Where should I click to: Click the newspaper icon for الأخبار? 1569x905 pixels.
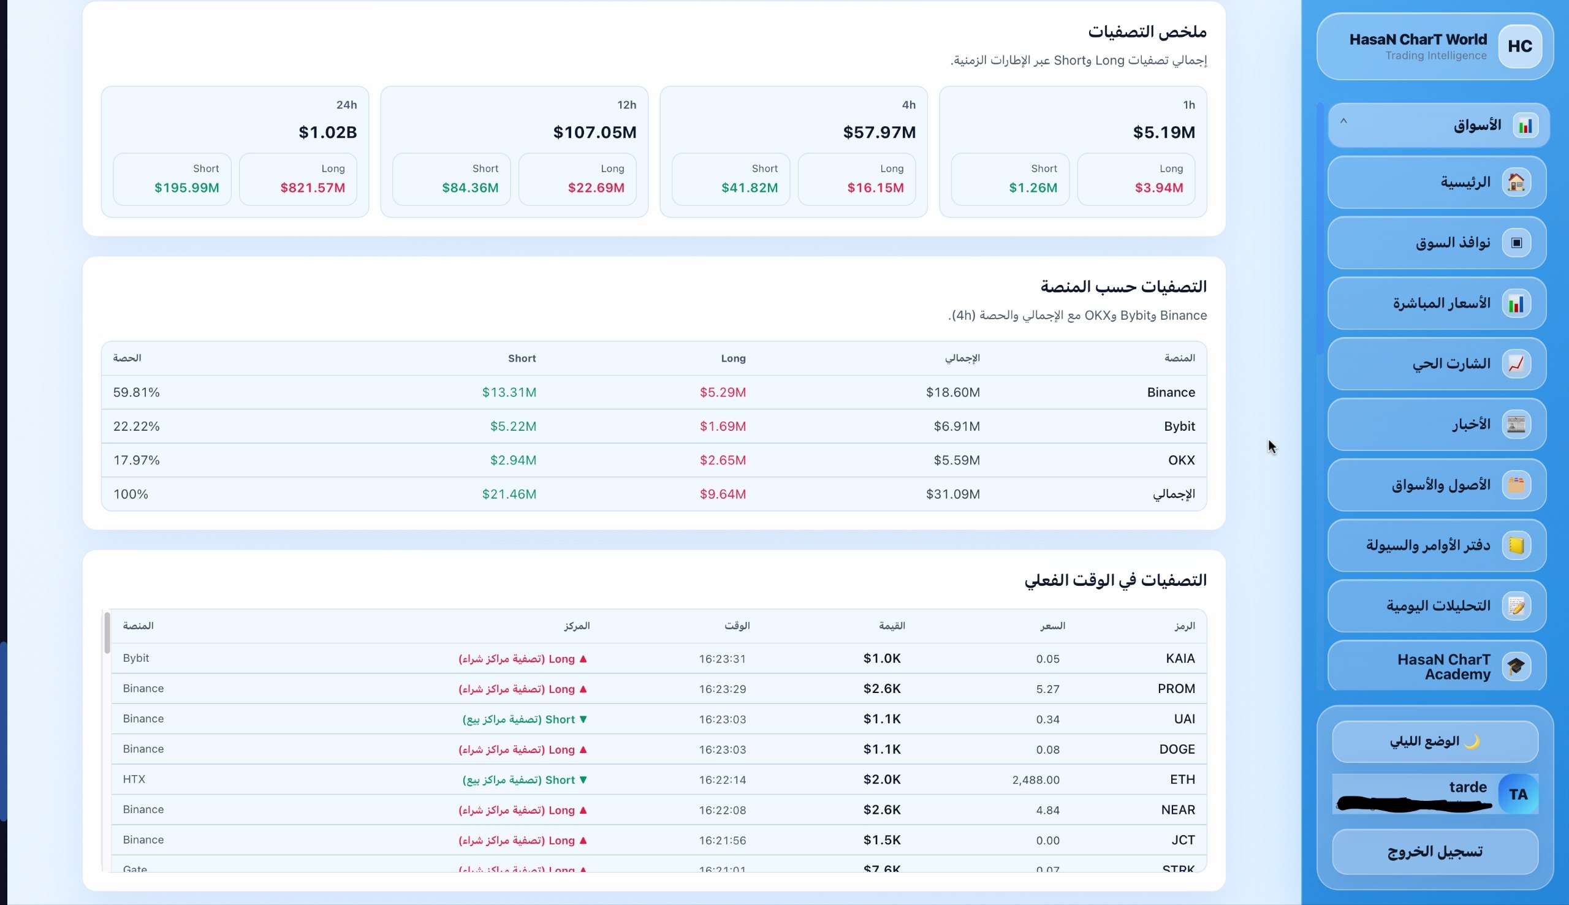click(1516, 425)
